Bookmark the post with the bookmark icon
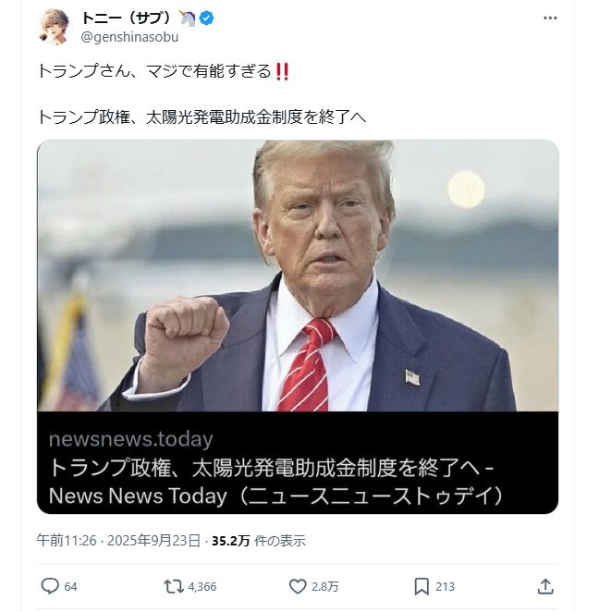This screenshot has width=599, height=612. point(422,586)
